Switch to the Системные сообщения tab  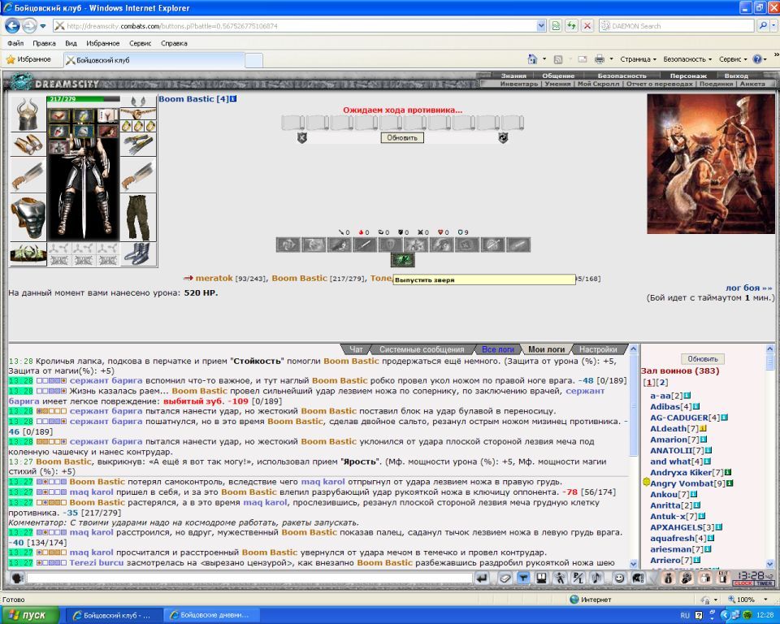pos(422,349)
